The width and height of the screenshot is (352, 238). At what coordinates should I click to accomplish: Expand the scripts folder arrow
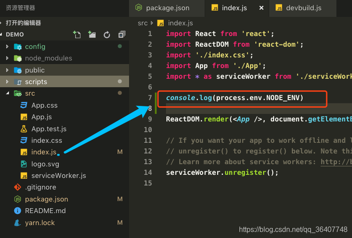tap(7, 82)
